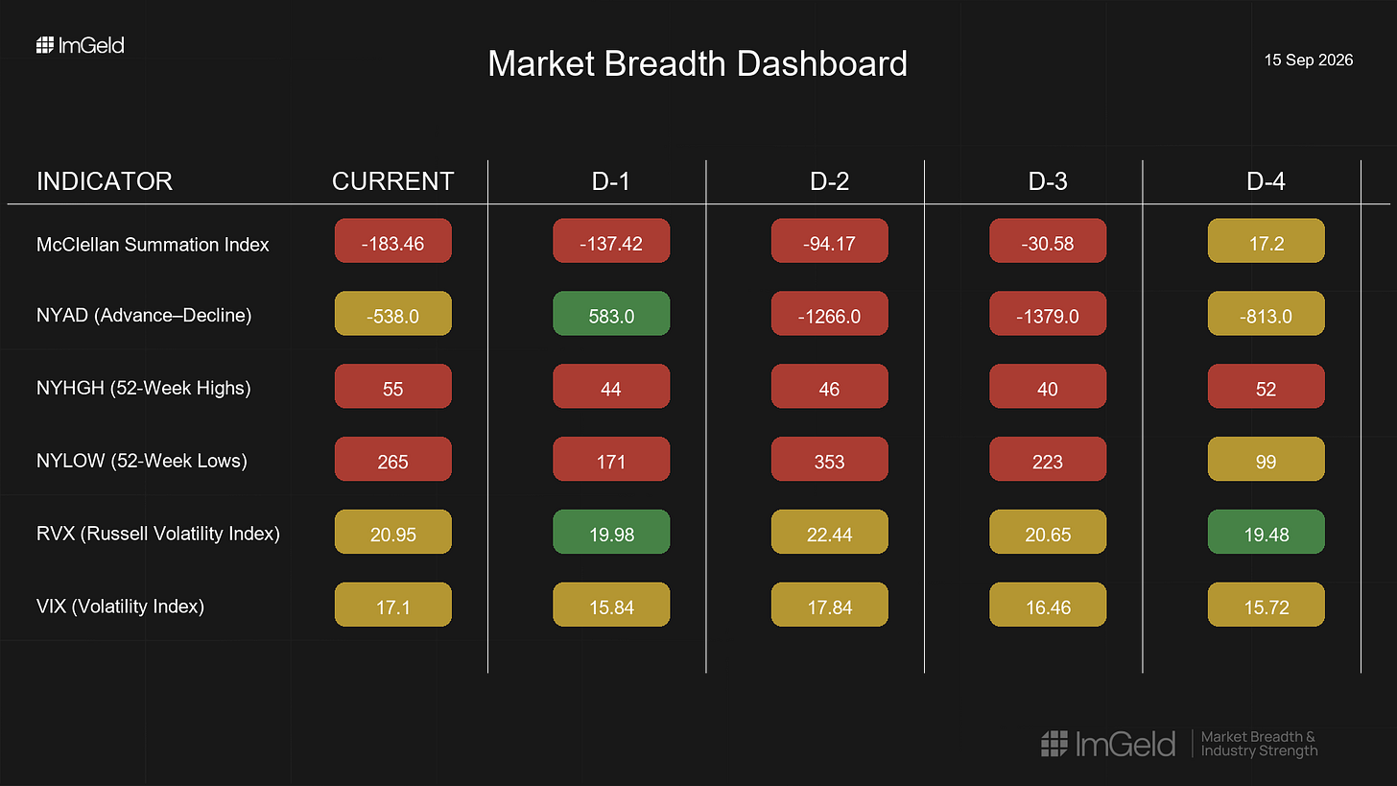This screenshot has width=1397, height=786.
Task: Click the green NYAD D-1 value 583.0
Action: (x=611, y=316)
